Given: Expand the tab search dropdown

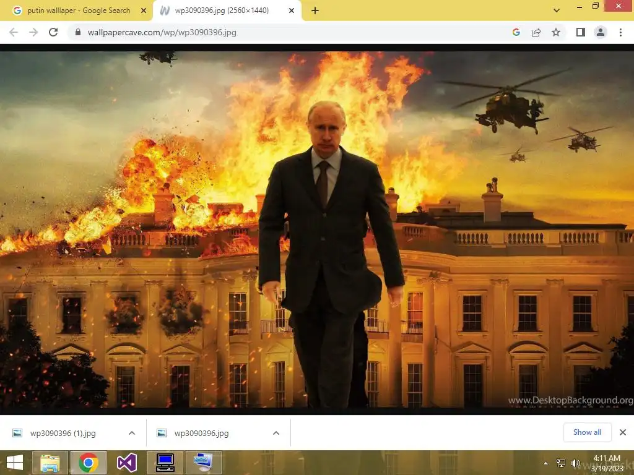Looking at the screenshot, I should (557, 11).
